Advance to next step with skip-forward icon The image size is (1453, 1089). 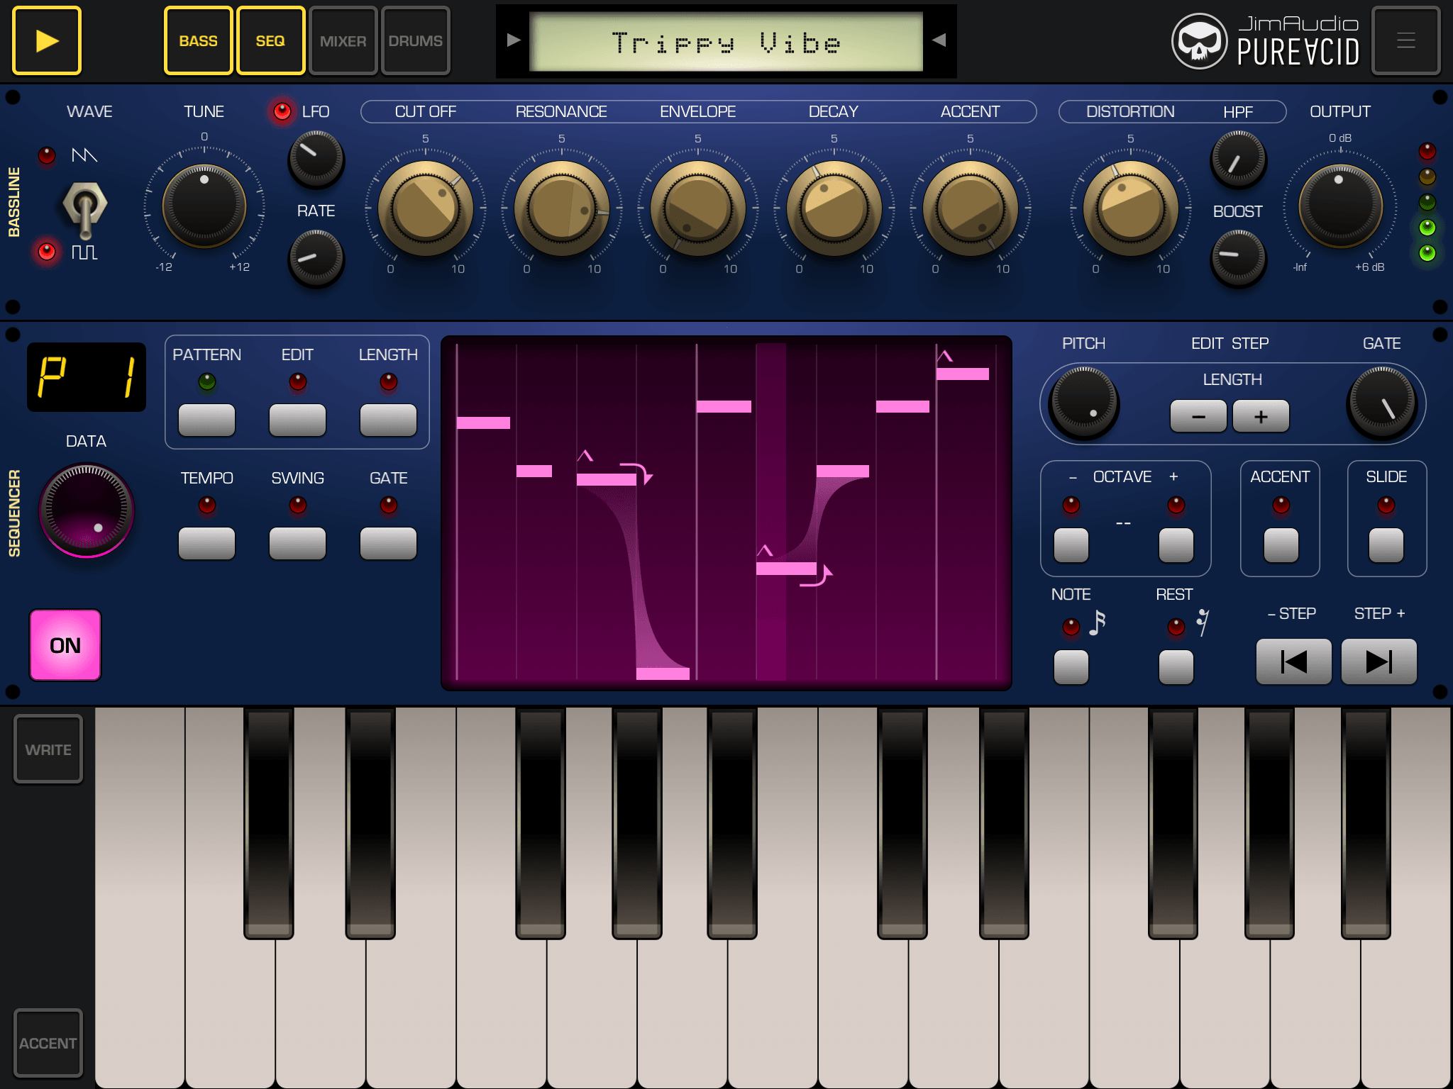pos(1379,661)
